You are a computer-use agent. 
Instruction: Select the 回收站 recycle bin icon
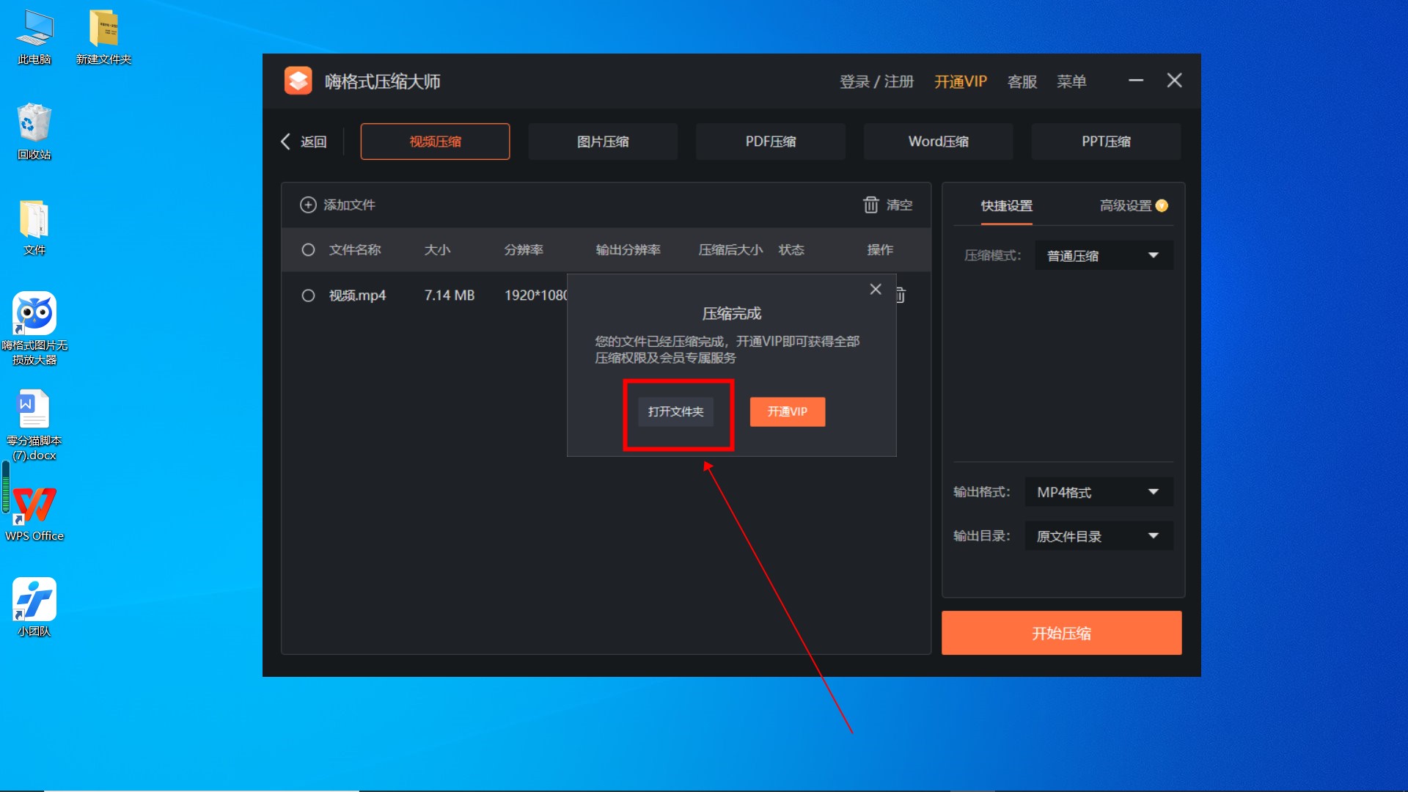(x=34, y=123)
